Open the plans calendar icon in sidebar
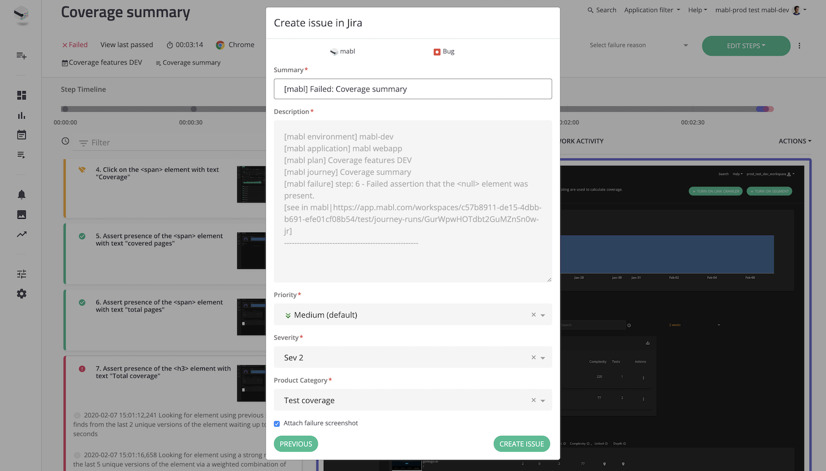Viewport: 826px width, 471px height. pyautogui.click(x=21, y=135)
